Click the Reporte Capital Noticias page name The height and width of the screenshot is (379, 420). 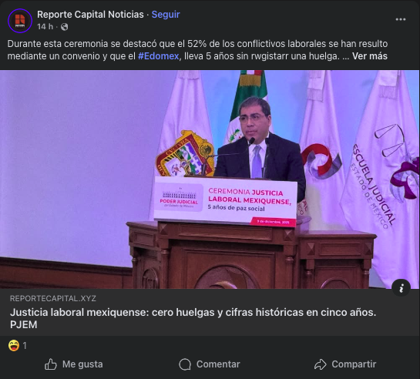tap(90, 15)
